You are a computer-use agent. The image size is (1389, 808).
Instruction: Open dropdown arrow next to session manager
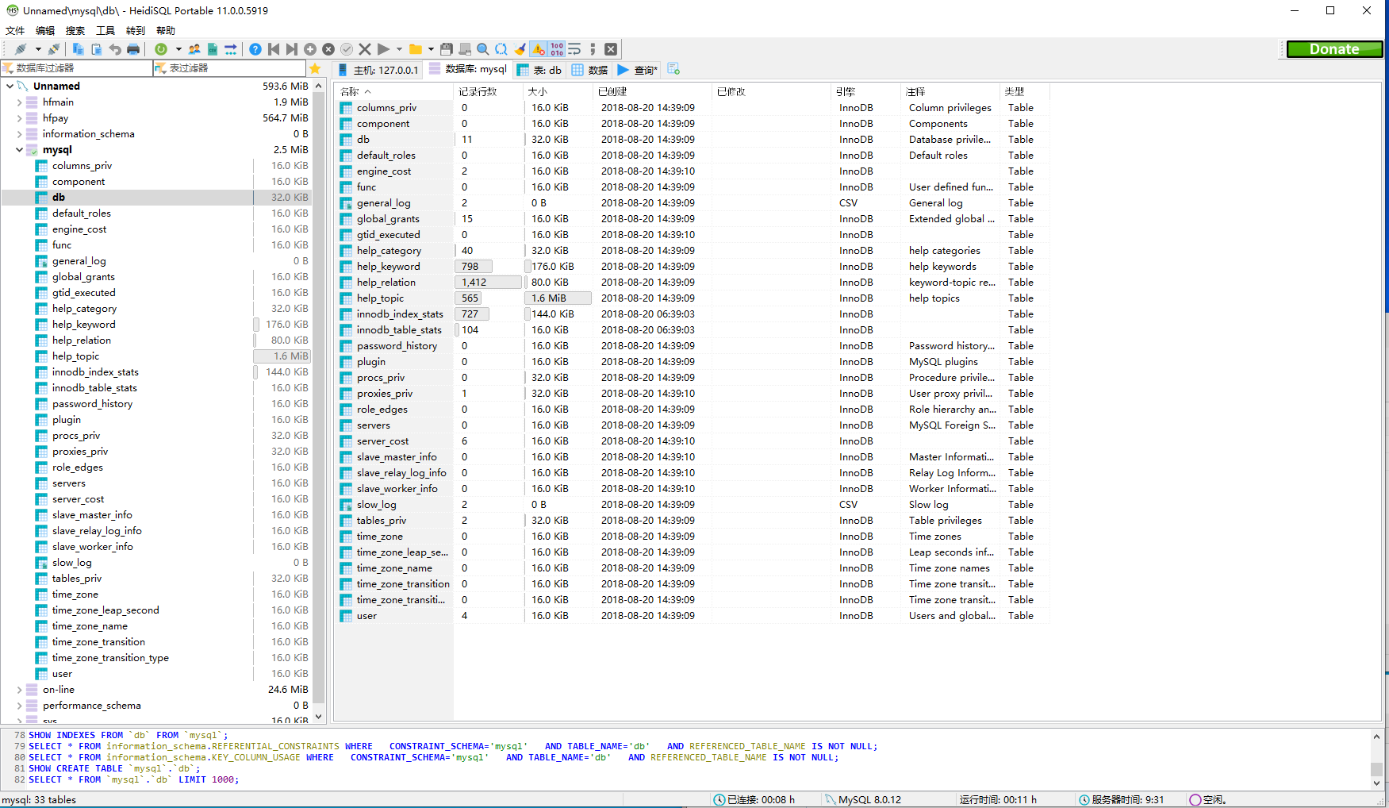(38, 49)
